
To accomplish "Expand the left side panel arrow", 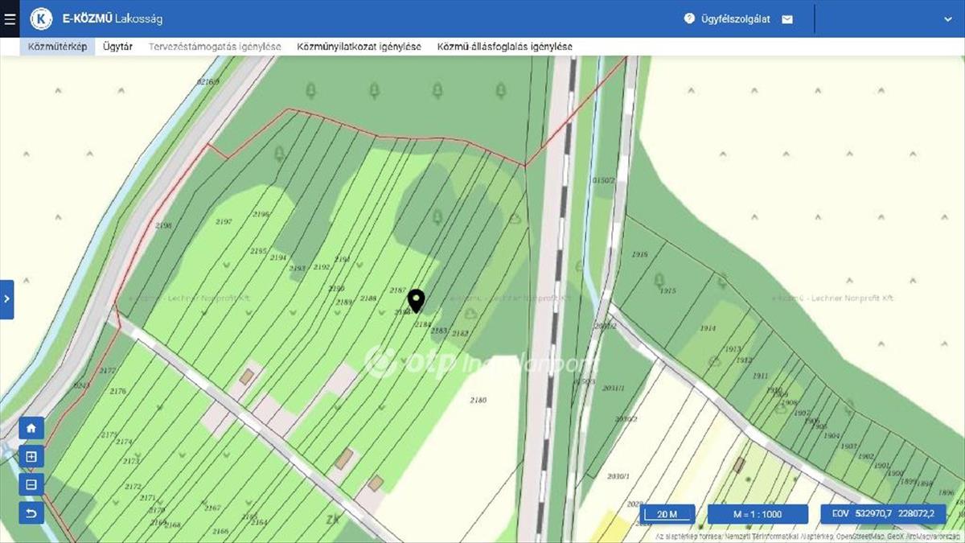I will [x=6, y=299].
